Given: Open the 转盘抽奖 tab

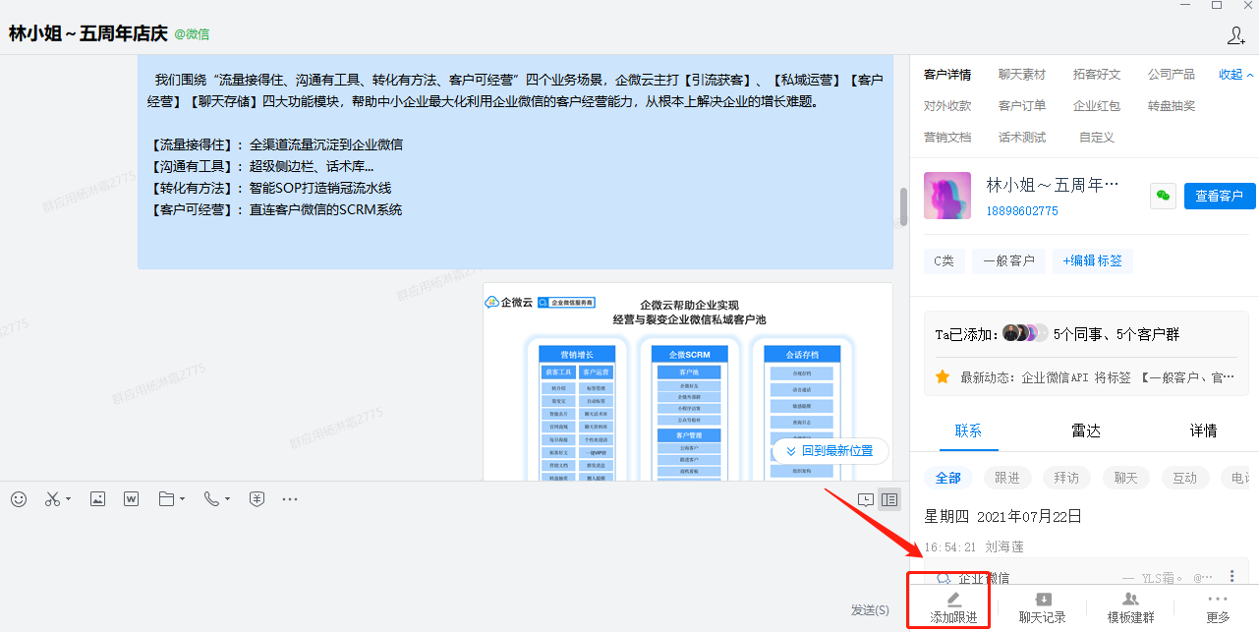Looking at the screenshot, I should tap(1172, 106).
